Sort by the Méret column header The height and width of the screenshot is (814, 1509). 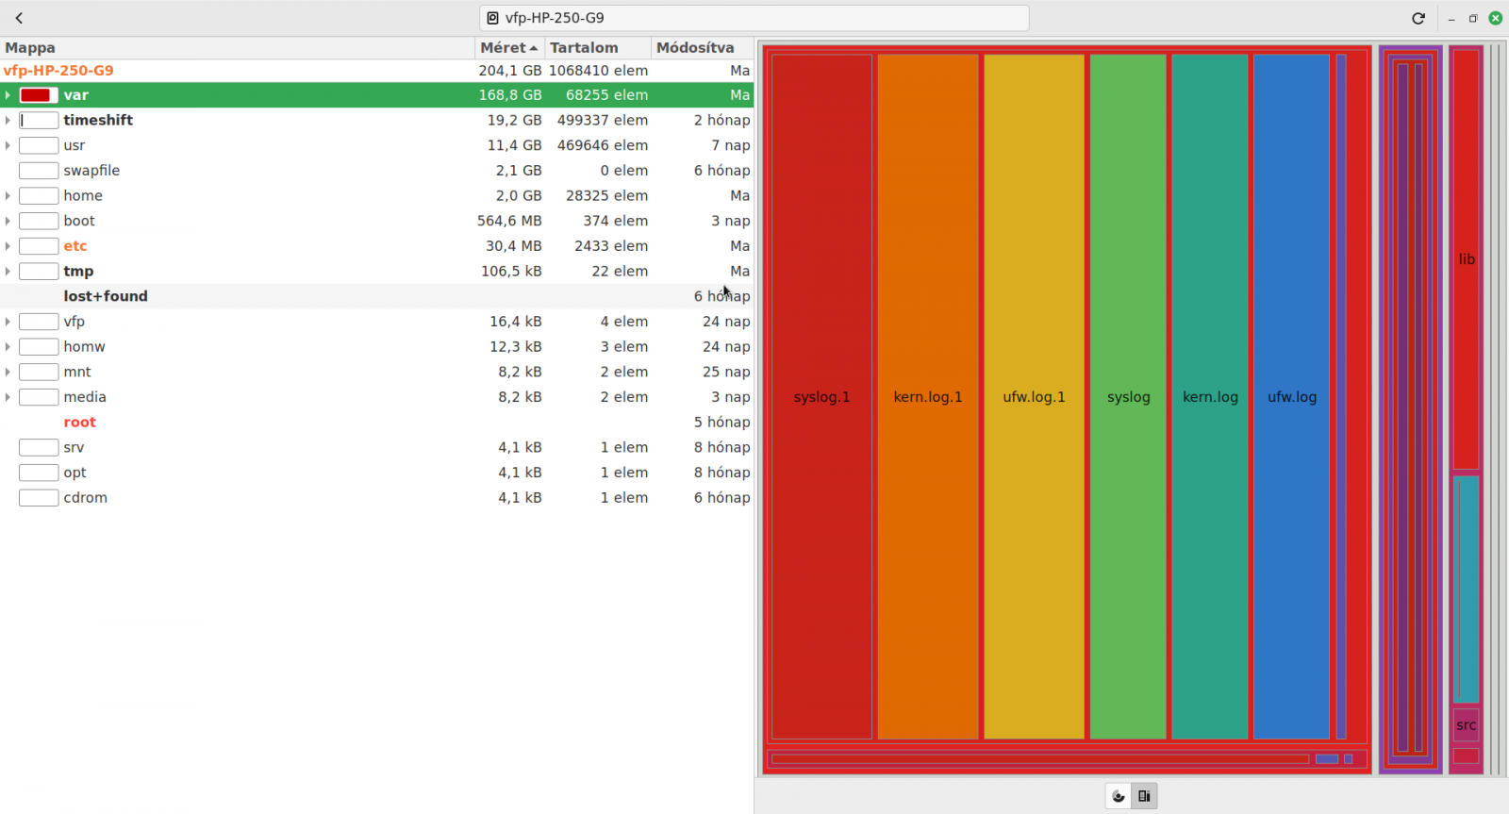pos(509,48)
